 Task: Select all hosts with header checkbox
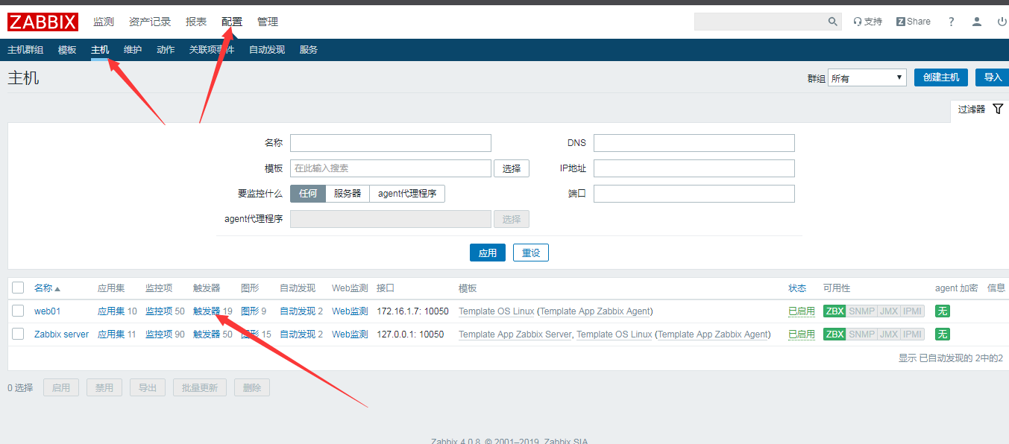18,288
